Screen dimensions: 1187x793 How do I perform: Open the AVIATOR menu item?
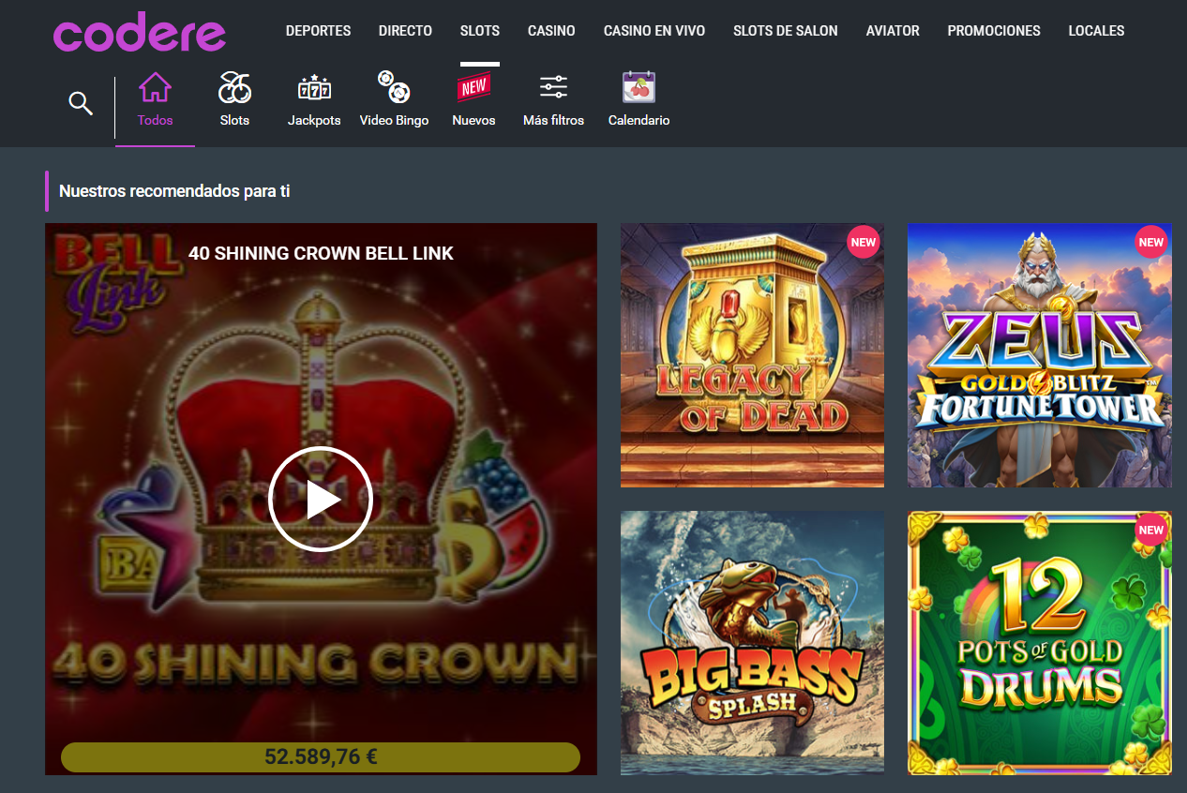pos(893,31)
